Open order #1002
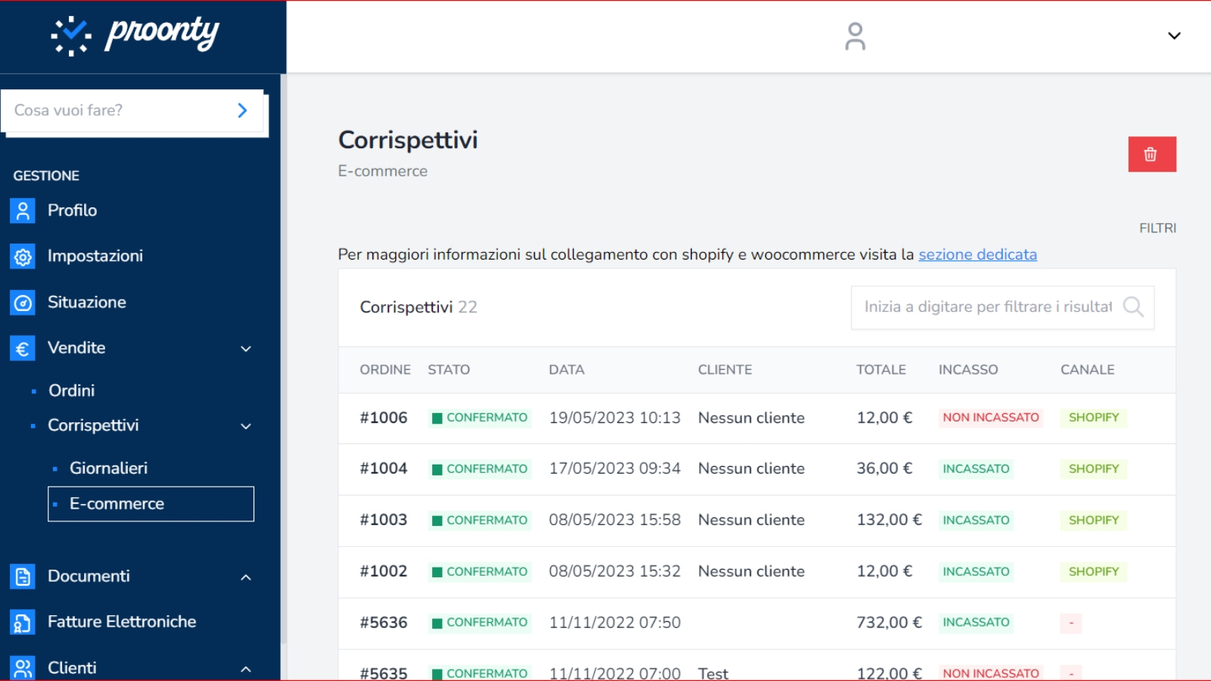1211x681 pixels. 384,571
